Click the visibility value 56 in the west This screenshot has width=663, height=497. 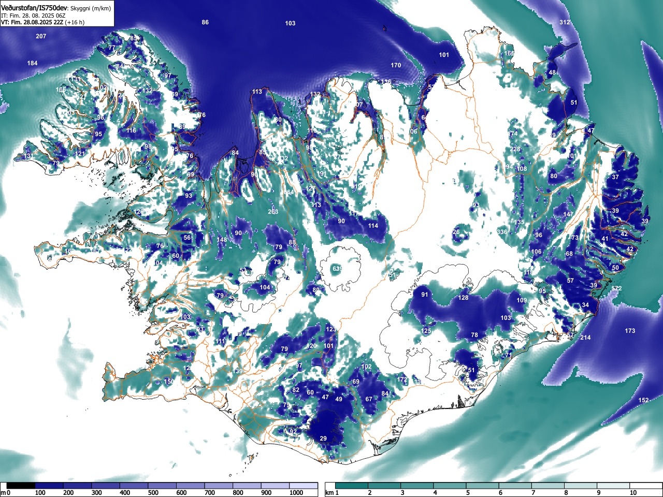click(187, 238)
